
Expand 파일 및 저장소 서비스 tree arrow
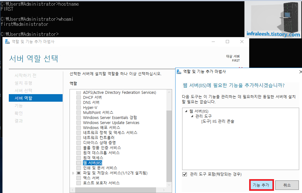pos(73,173)
